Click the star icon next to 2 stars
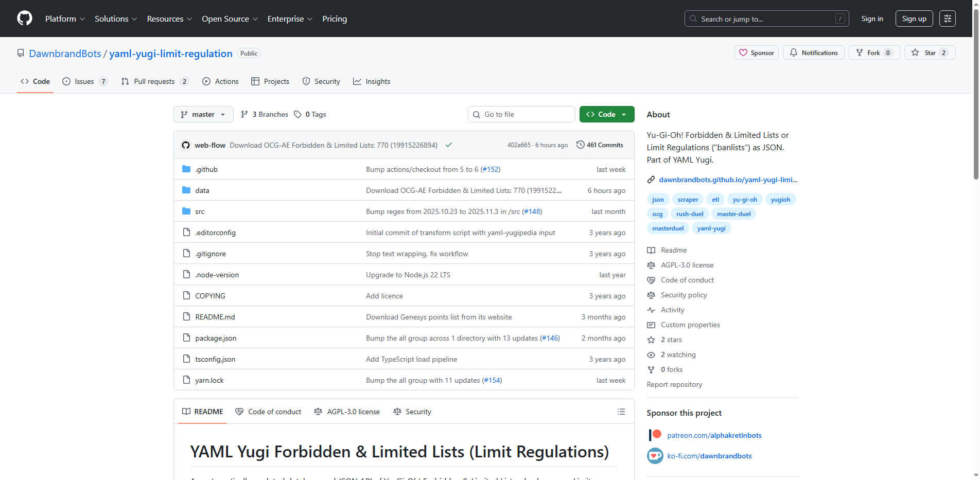The image size is (980, 480). 651,340
